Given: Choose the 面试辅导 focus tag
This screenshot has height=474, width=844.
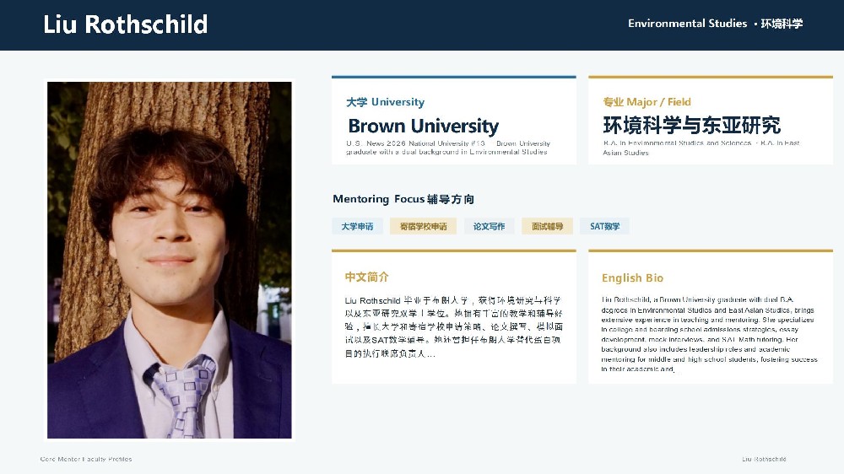Looking at the screenshot, I should [x=548, y=227].
